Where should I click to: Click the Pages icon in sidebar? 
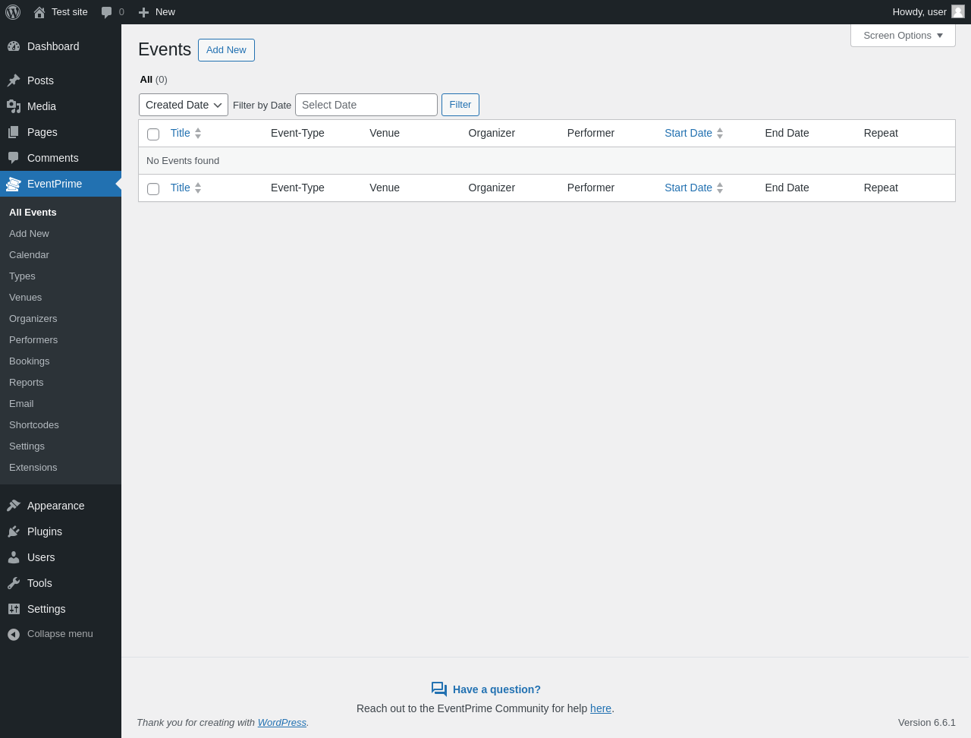14,132
